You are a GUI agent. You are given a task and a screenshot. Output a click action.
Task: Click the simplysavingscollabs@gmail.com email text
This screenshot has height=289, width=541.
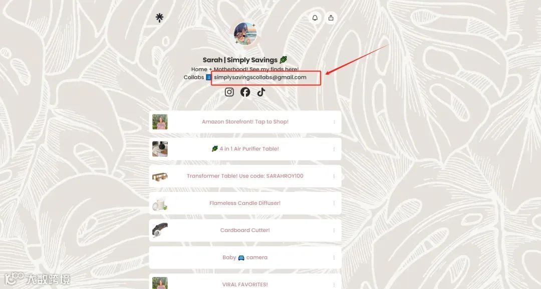(260, 77)
